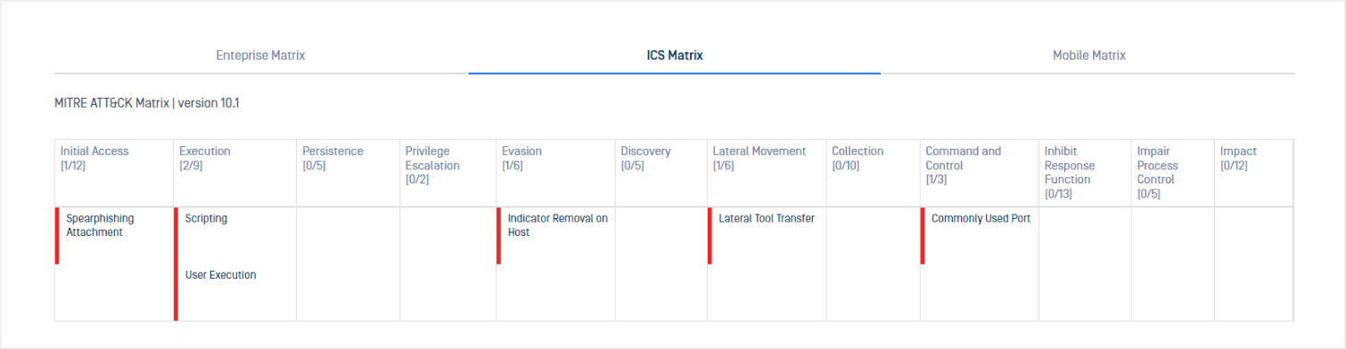The image size is (1346, 349).
Task: Click the Spearphishing Attachment technique
Action: point(115,236)
